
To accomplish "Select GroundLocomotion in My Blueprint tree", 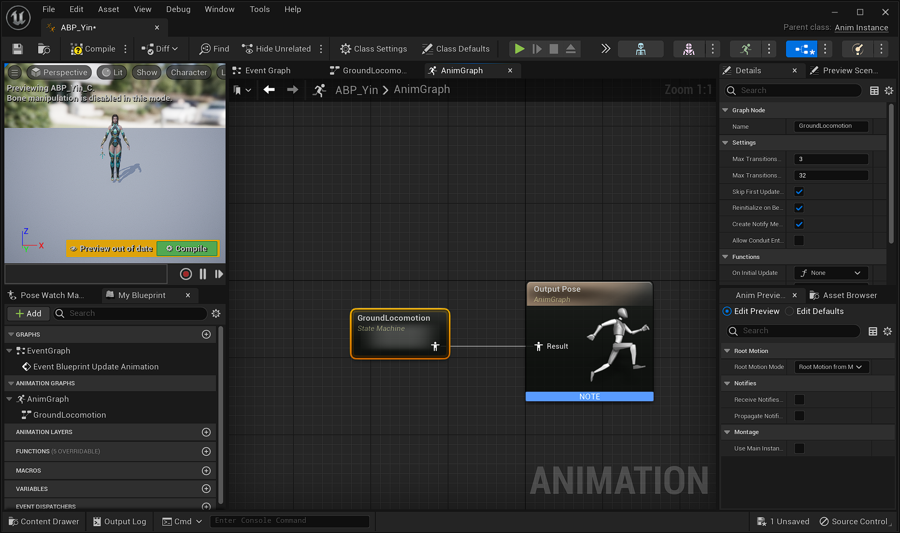I will coord(69,415).
